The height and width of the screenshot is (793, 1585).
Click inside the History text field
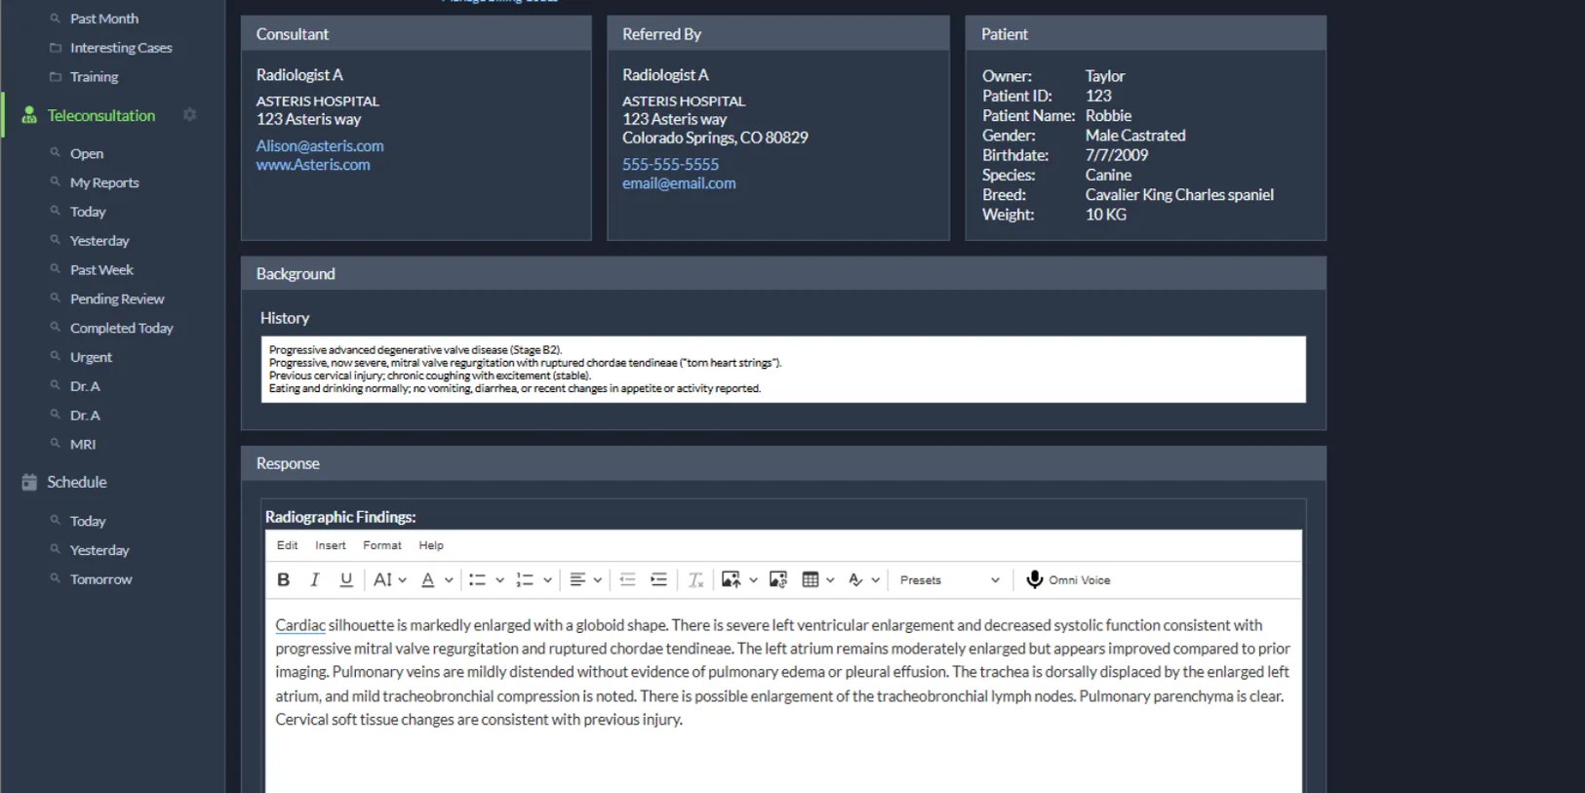[x=783, y=370]
